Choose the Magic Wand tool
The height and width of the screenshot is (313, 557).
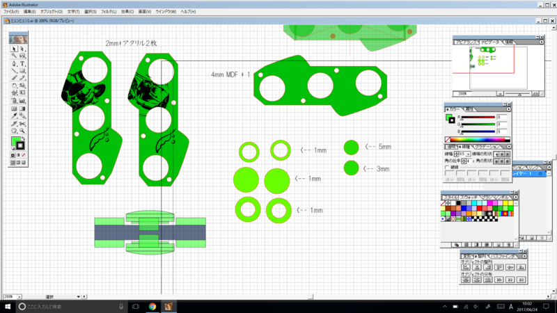[x=14, y=56]
